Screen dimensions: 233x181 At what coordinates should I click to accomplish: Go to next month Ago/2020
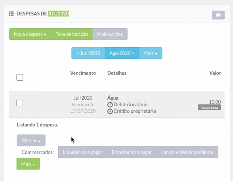[x=122, y=53]
